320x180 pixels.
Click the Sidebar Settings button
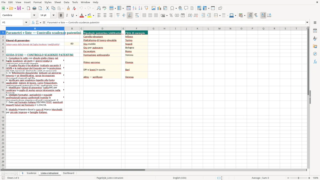315,23
